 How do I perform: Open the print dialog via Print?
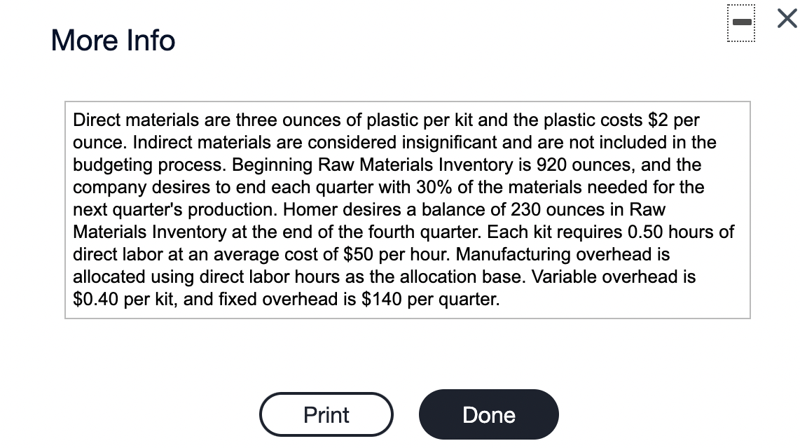(x=326, y=414)
